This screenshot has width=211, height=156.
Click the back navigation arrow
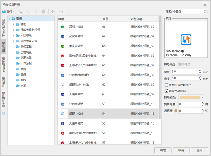[x=54, y=12]
